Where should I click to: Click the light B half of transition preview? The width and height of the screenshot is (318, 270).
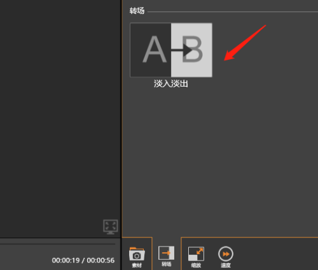191,50
